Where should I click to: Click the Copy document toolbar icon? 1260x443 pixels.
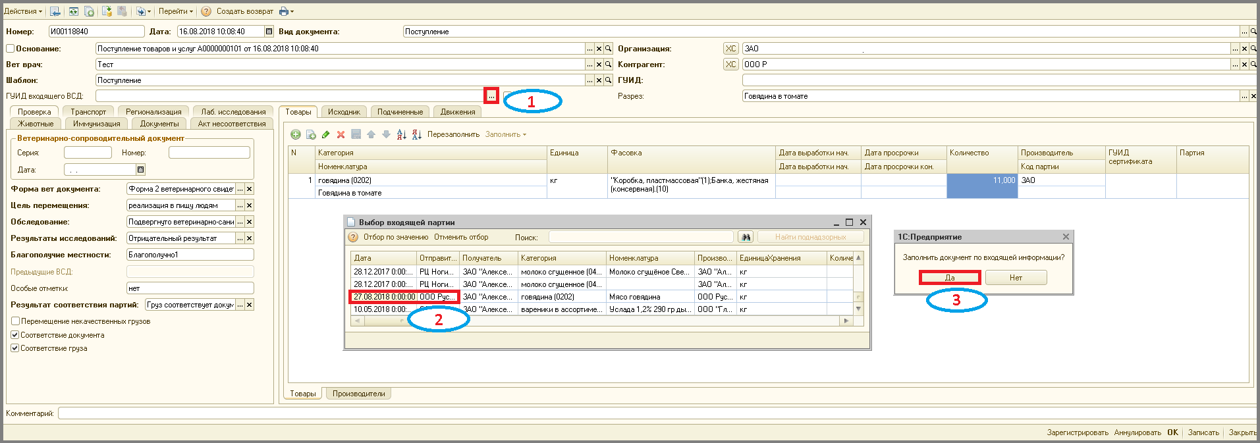tap(89, 11)
